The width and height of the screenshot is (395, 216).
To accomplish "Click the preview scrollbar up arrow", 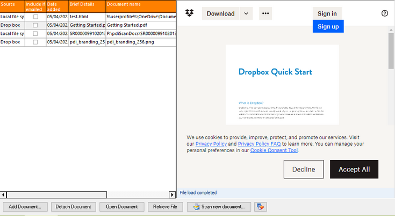I will [391, 29].
